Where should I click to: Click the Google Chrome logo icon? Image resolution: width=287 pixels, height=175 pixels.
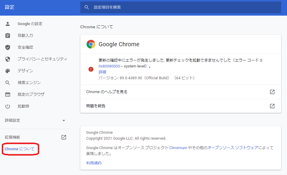tap(91, 44)
